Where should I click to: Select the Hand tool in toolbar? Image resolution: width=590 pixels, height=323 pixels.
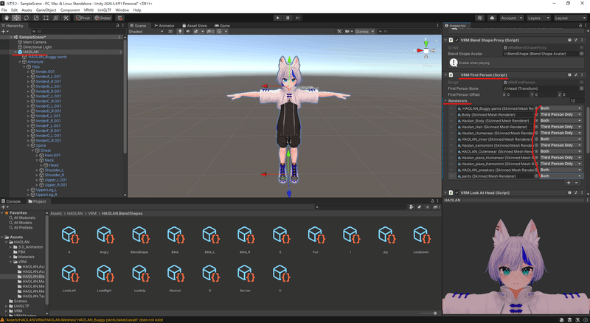click(x=7, y=18)
